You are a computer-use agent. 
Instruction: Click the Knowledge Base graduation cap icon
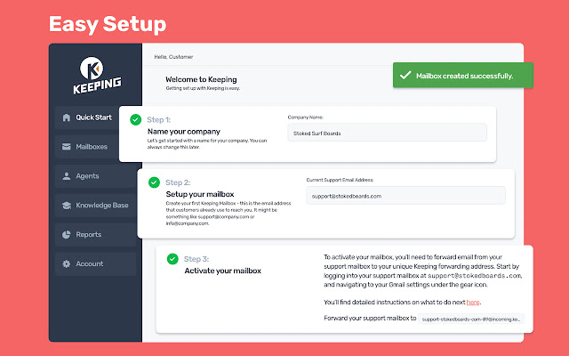[x=67, y=206]
